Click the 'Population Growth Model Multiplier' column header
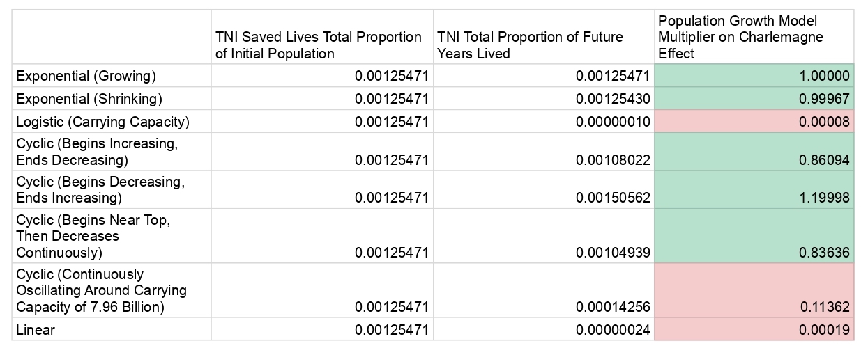Viewport: 861px width, 348px height. coord(753,37)
